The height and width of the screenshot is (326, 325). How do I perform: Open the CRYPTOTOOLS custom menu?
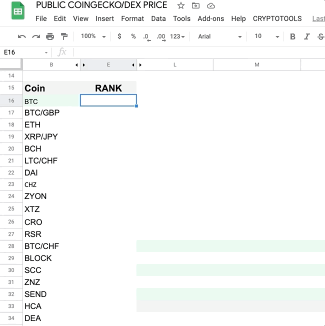click(277, 18)
